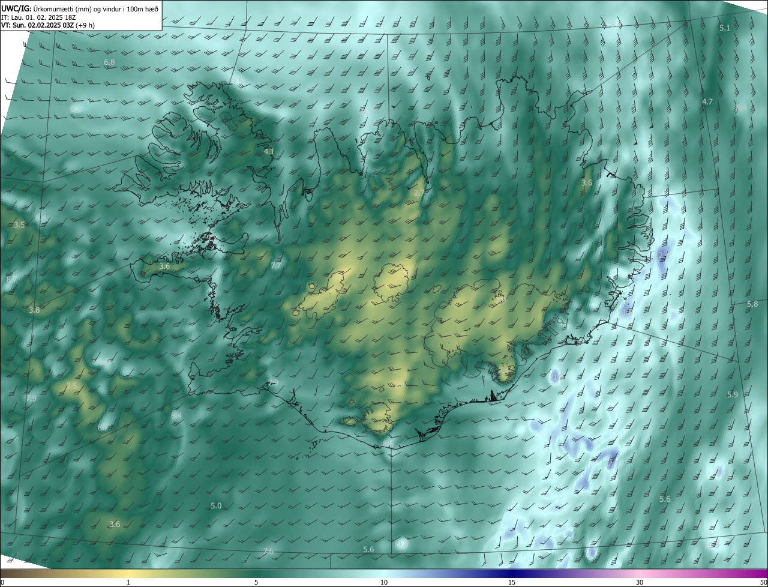768x587 pixels.
Task: Click the 8.7 value label
Action: coord(103,428)
